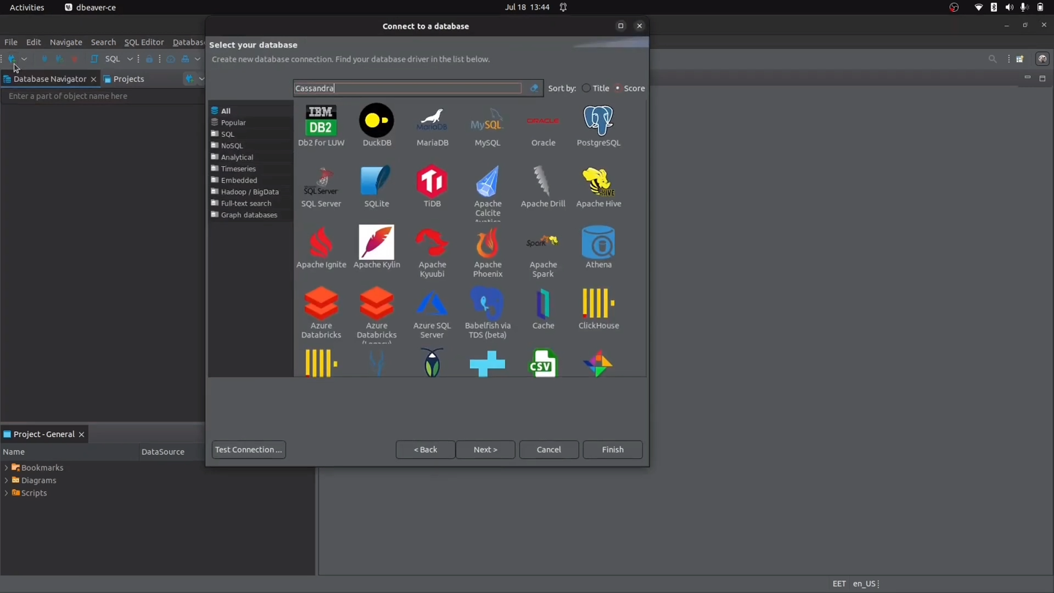The image size is (1054, 593).
Task: Sort drivers by Score
Action: pos(629,89)
